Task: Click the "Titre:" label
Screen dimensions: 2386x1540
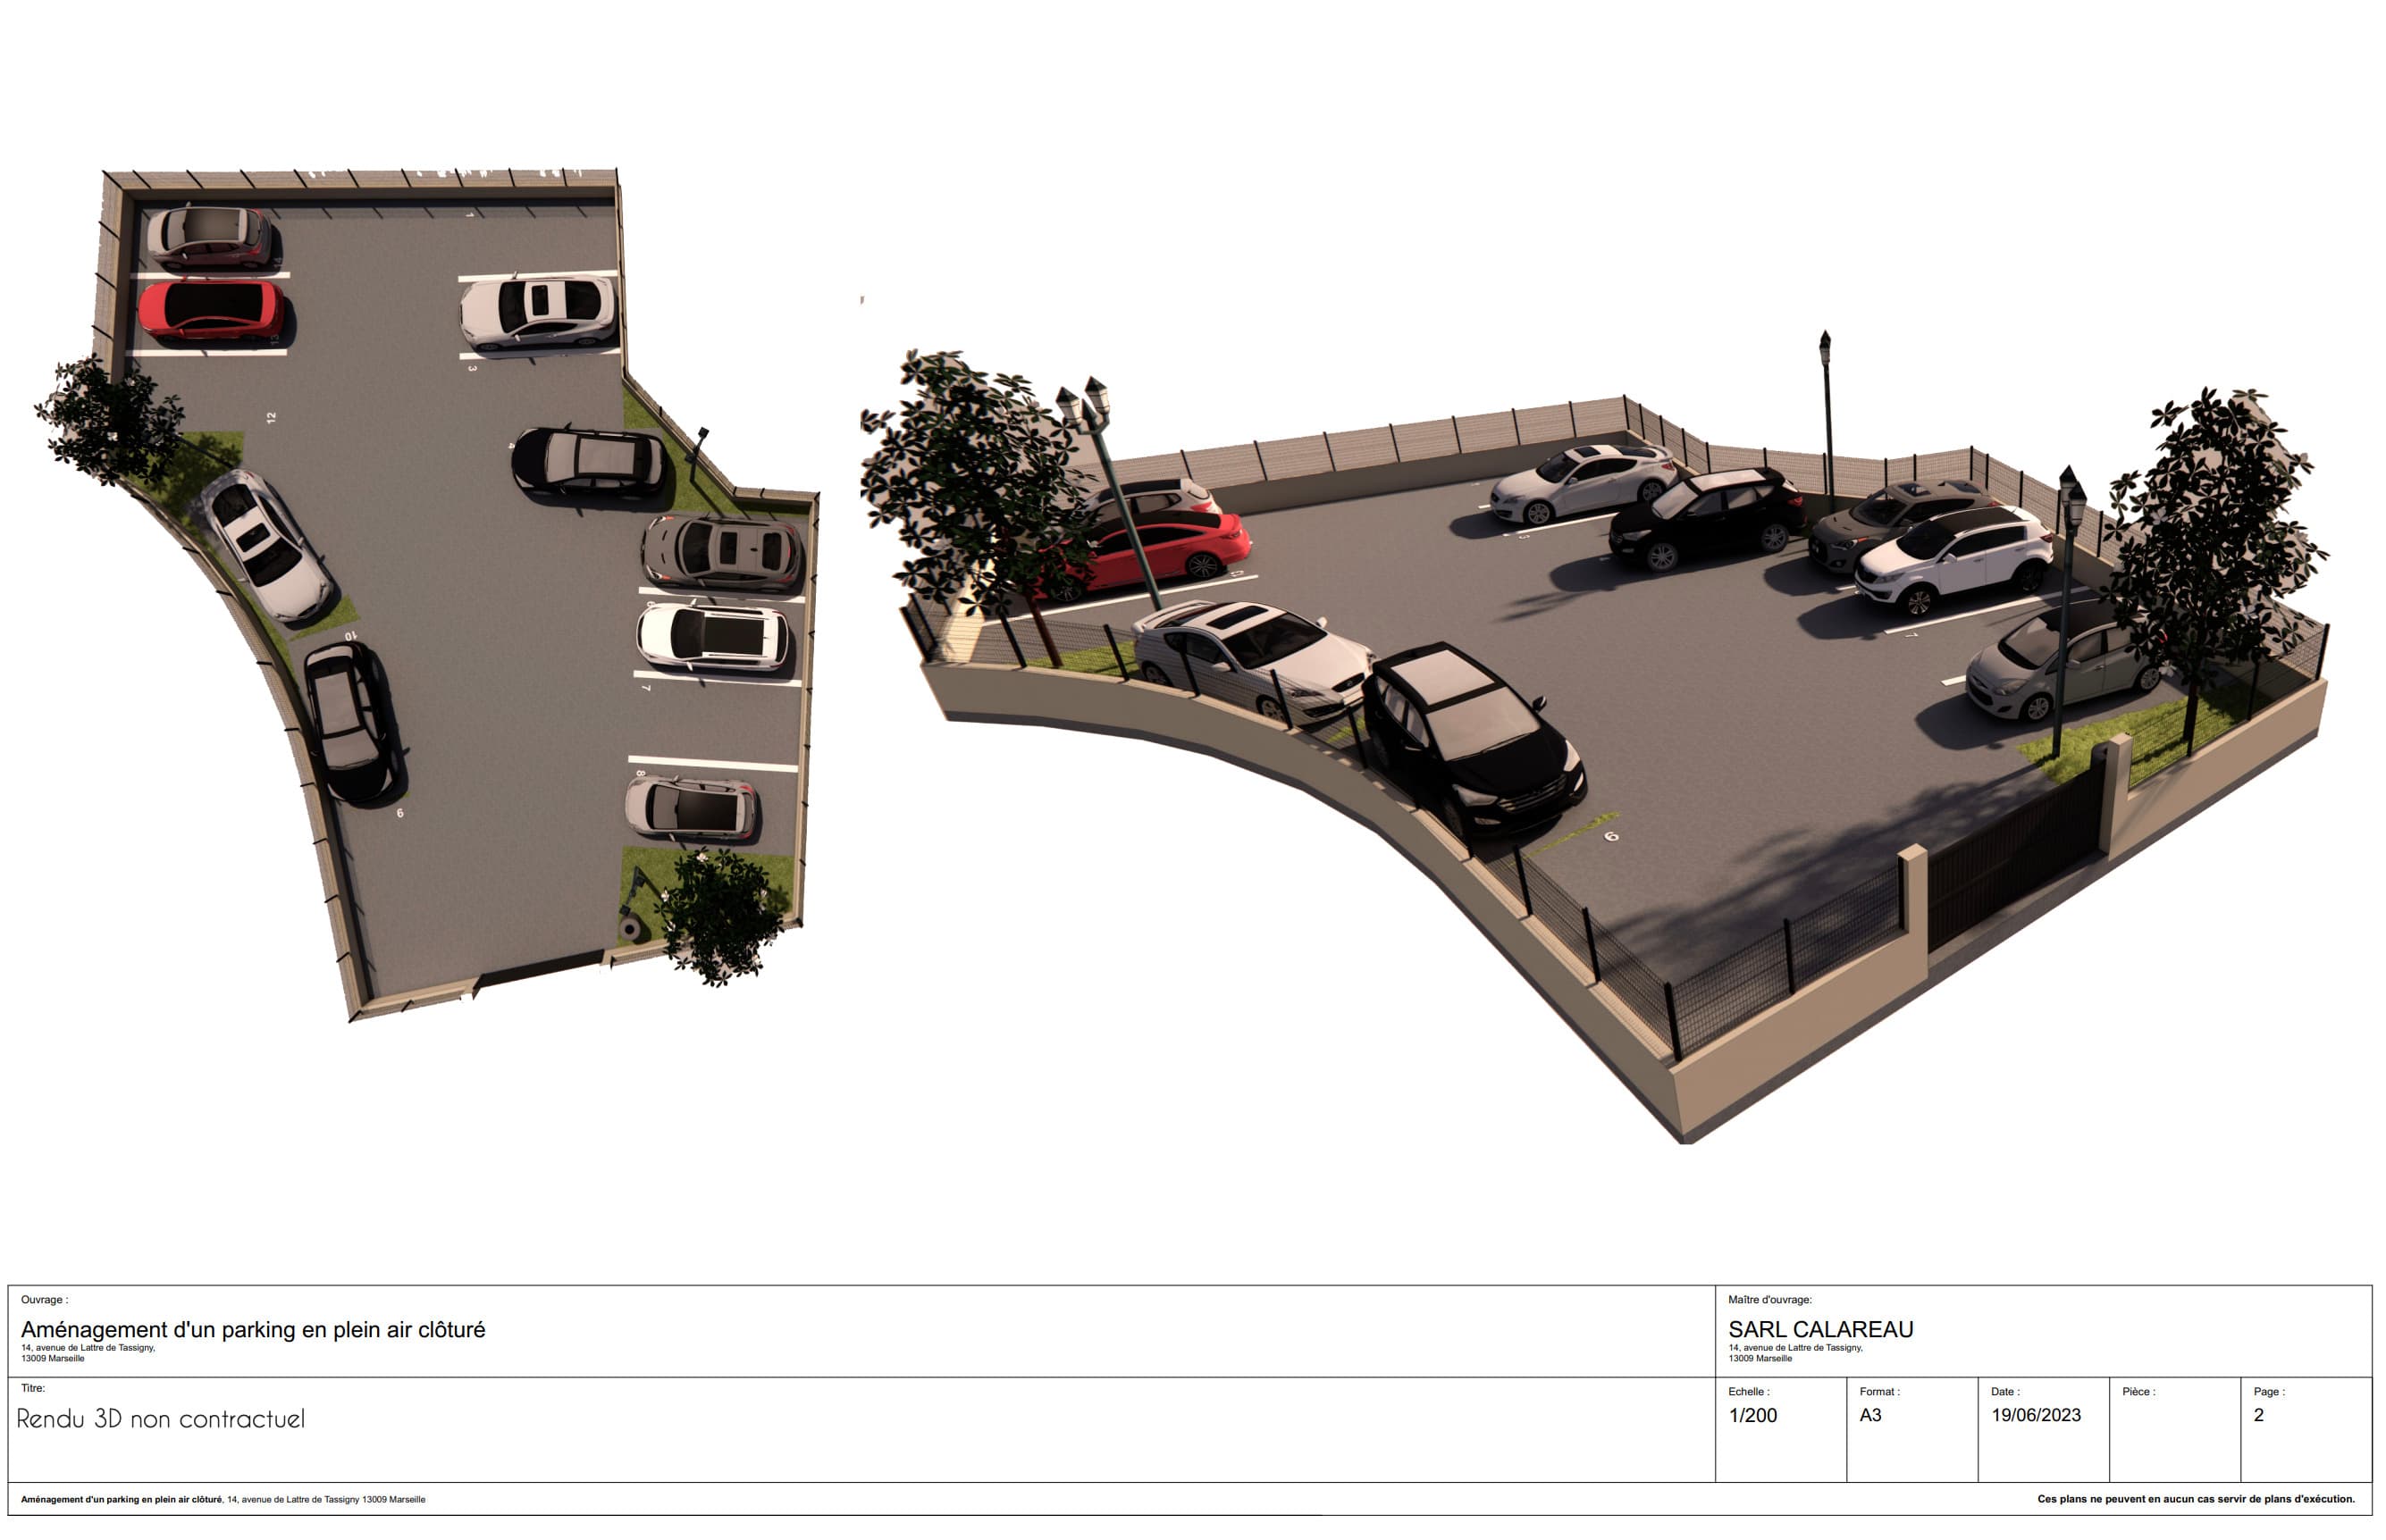Action: tap(33, 1388)
